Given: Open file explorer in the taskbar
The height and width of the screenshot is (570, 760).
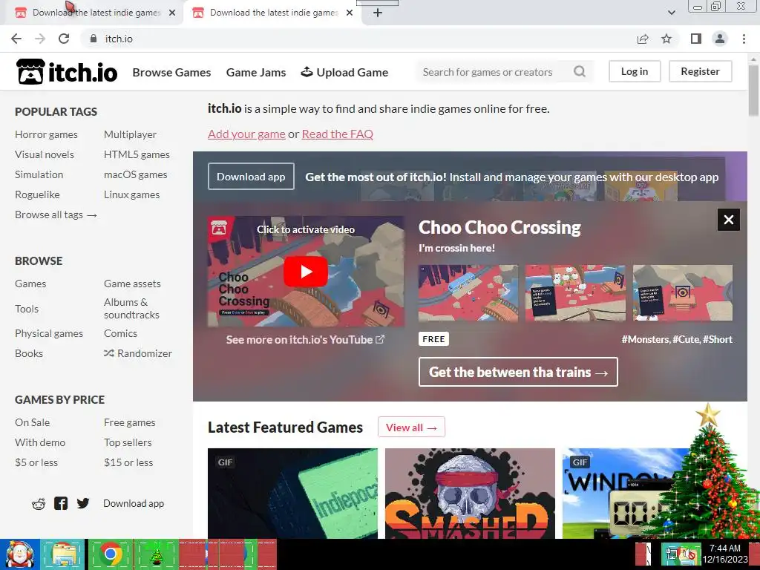Looking at the screenshot, I should (x=63, y=554).
